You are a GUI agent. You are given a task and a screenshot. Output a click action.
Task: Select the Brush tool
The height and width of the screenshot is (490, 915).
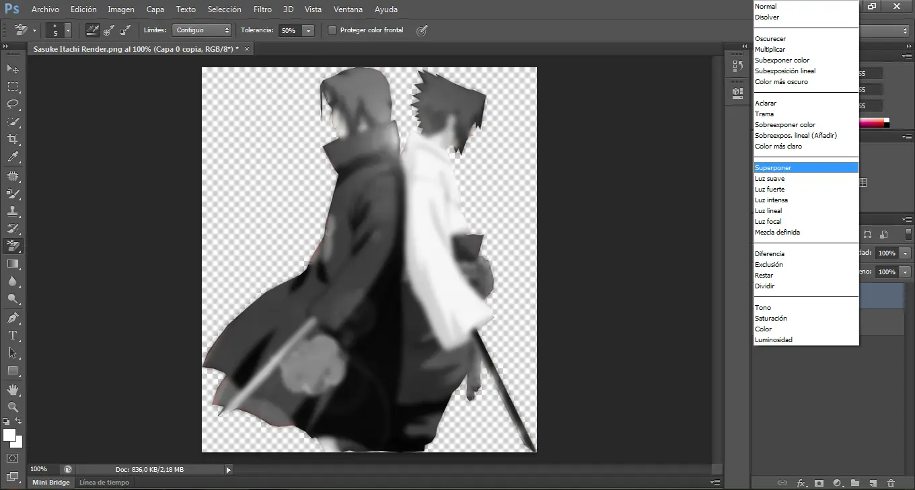click(13, 194)
